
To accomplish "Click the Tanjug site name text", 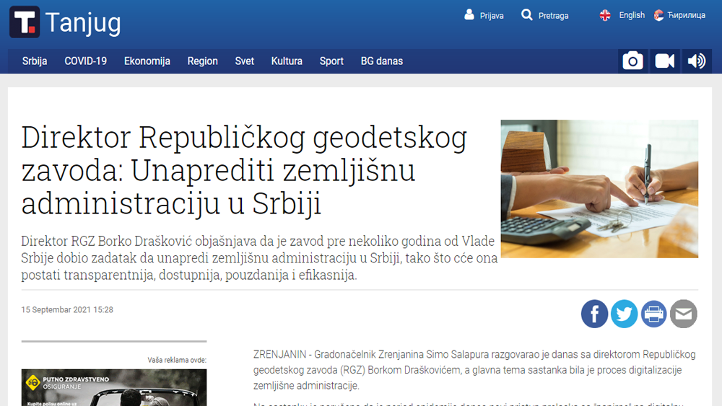I will (x=83, y=22).
